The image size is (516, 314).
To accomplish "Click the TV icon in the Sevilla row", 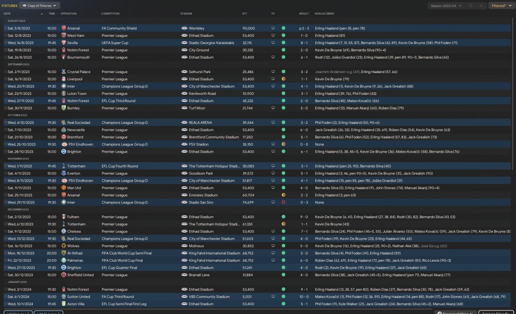I will click(273, 43).
